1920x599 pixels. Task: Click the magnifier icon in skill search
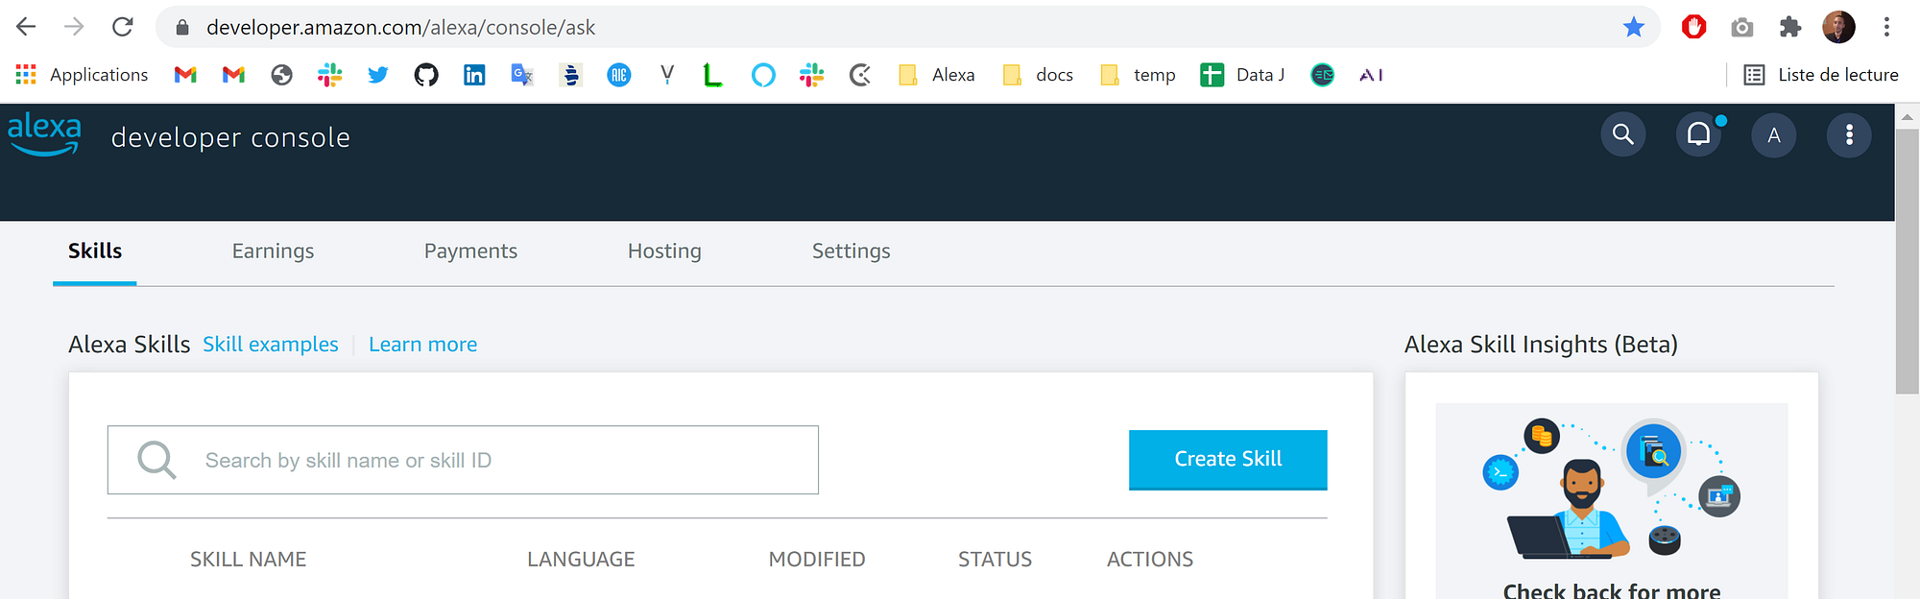pos(156,460)
